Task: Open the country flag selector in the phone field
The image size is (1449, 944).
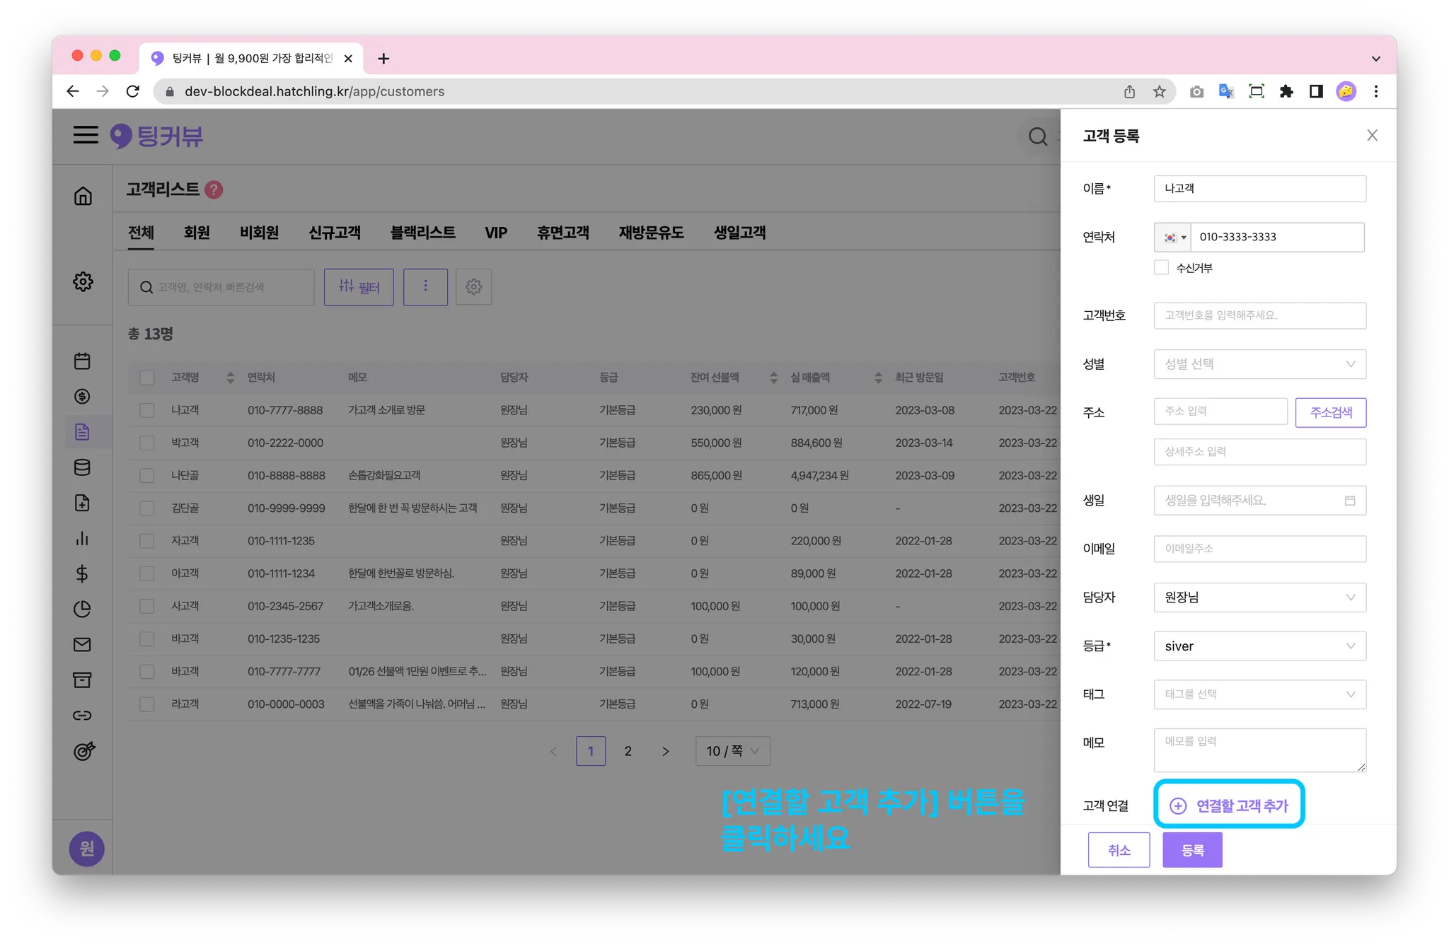Action: coord(1173,238)
